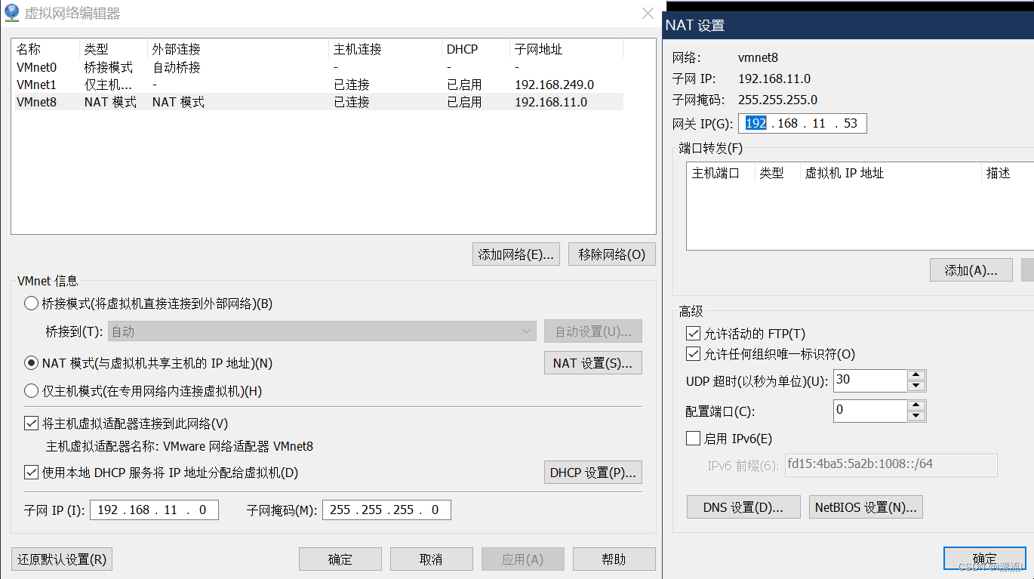This screenshot has height=579, width=1034.
Task: Select the VMnet1 row
Action: pos(318,85)
